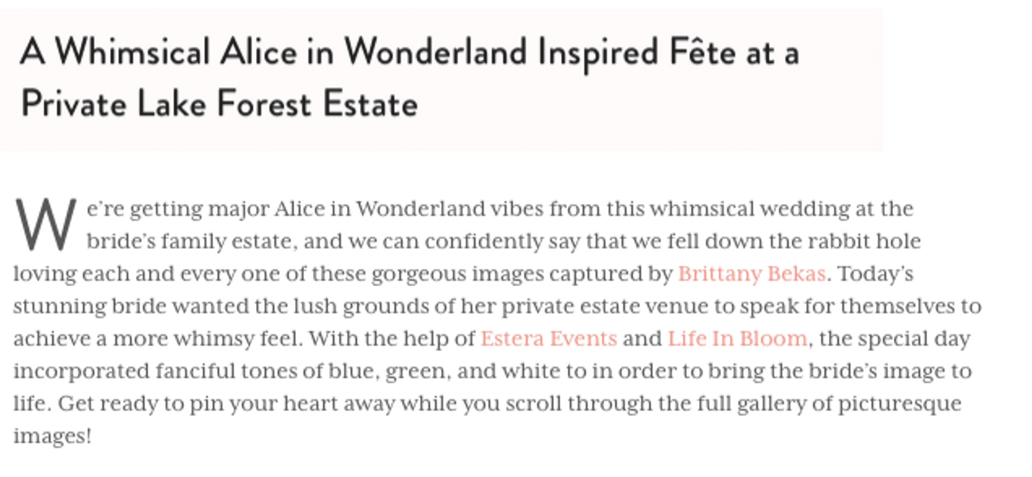
Task: Click the word Whimsical in the headline
Action: point(132,52)
